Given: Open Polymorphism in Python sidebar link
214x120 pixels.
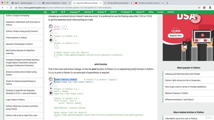Looking at the screenshot, I should [x=16, y=38].
